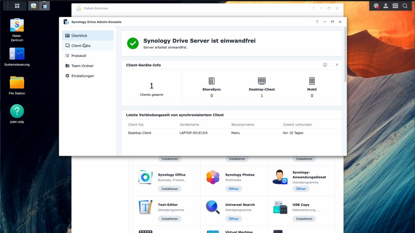Viewport: 415px width, 233px height.
Task: Open the widgets panel icon
Action: pyautogui.click(x=395, y=6)
